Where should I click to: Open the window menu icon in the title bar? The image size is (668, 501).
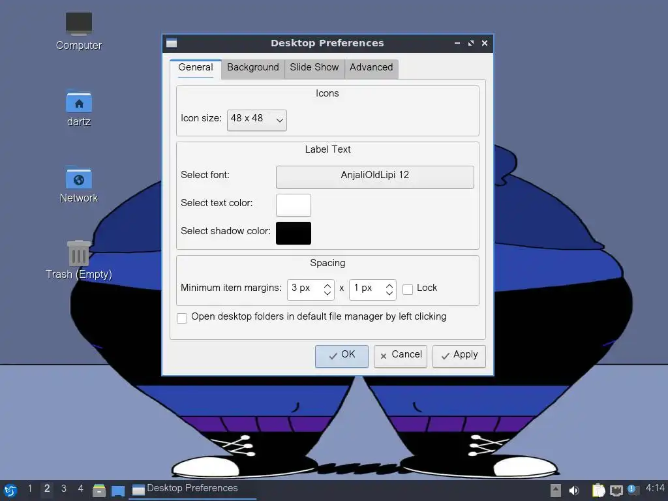[172, 43]
